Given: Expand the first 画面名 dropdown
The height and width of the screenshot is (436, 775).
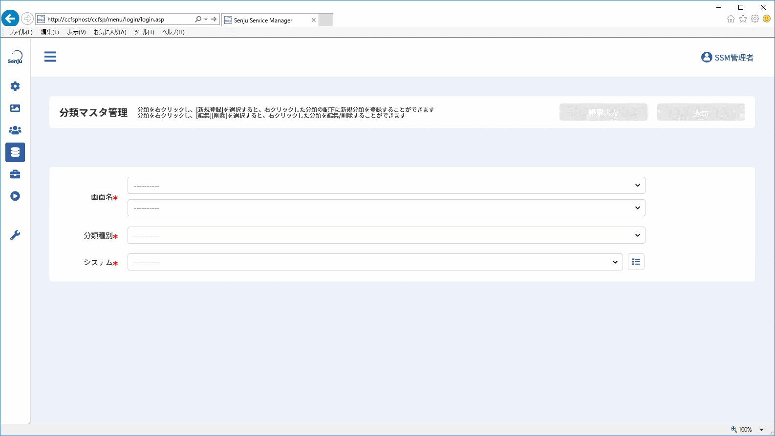Looking at the screenshot, I should (x=387, y=186).
